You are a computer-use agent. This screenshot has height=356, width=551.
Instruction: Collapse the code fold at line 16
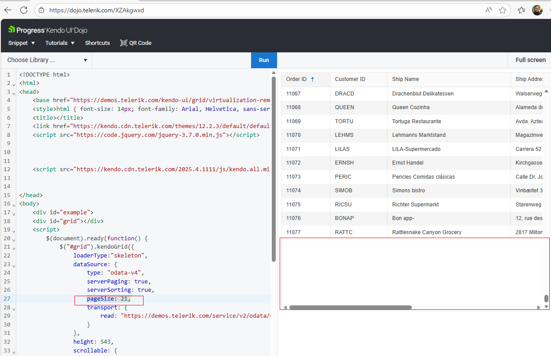[x=14, y=205]
